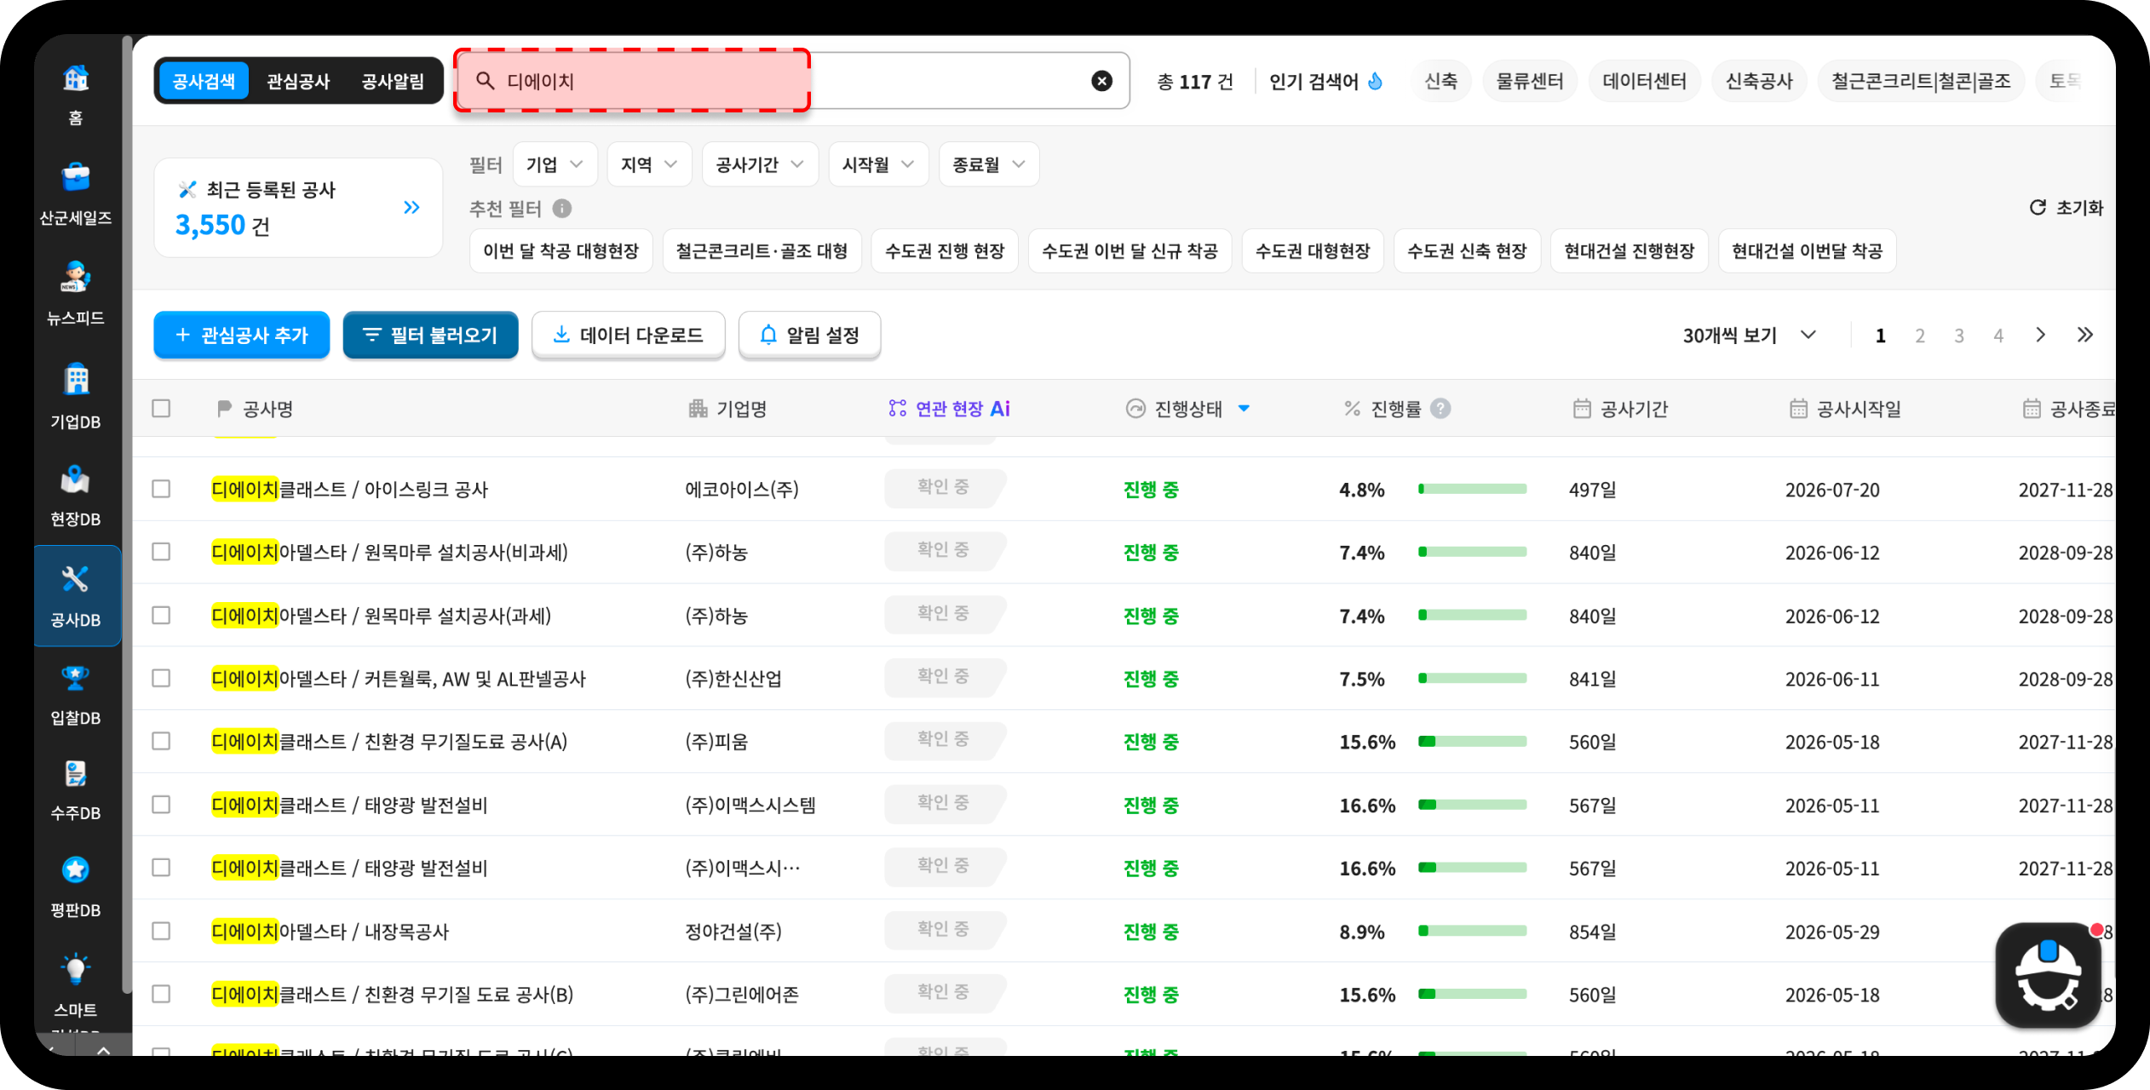The height and width of the screenshot is (1090, 2150).
Task: Check the 내장목공사 row checkbox
Action: 161,931
